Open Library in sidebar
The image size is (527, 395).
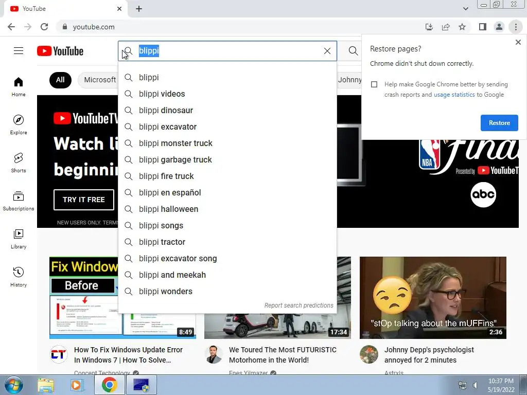point(19,239)
